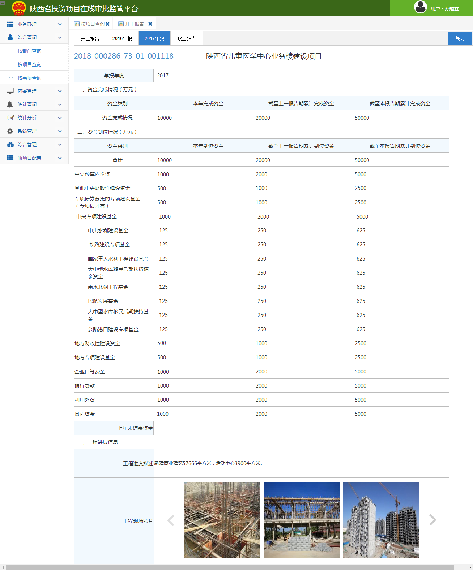Expand the 综合管理 menu chevron
This screenshot has height=570, width=473.
point(60,145)
